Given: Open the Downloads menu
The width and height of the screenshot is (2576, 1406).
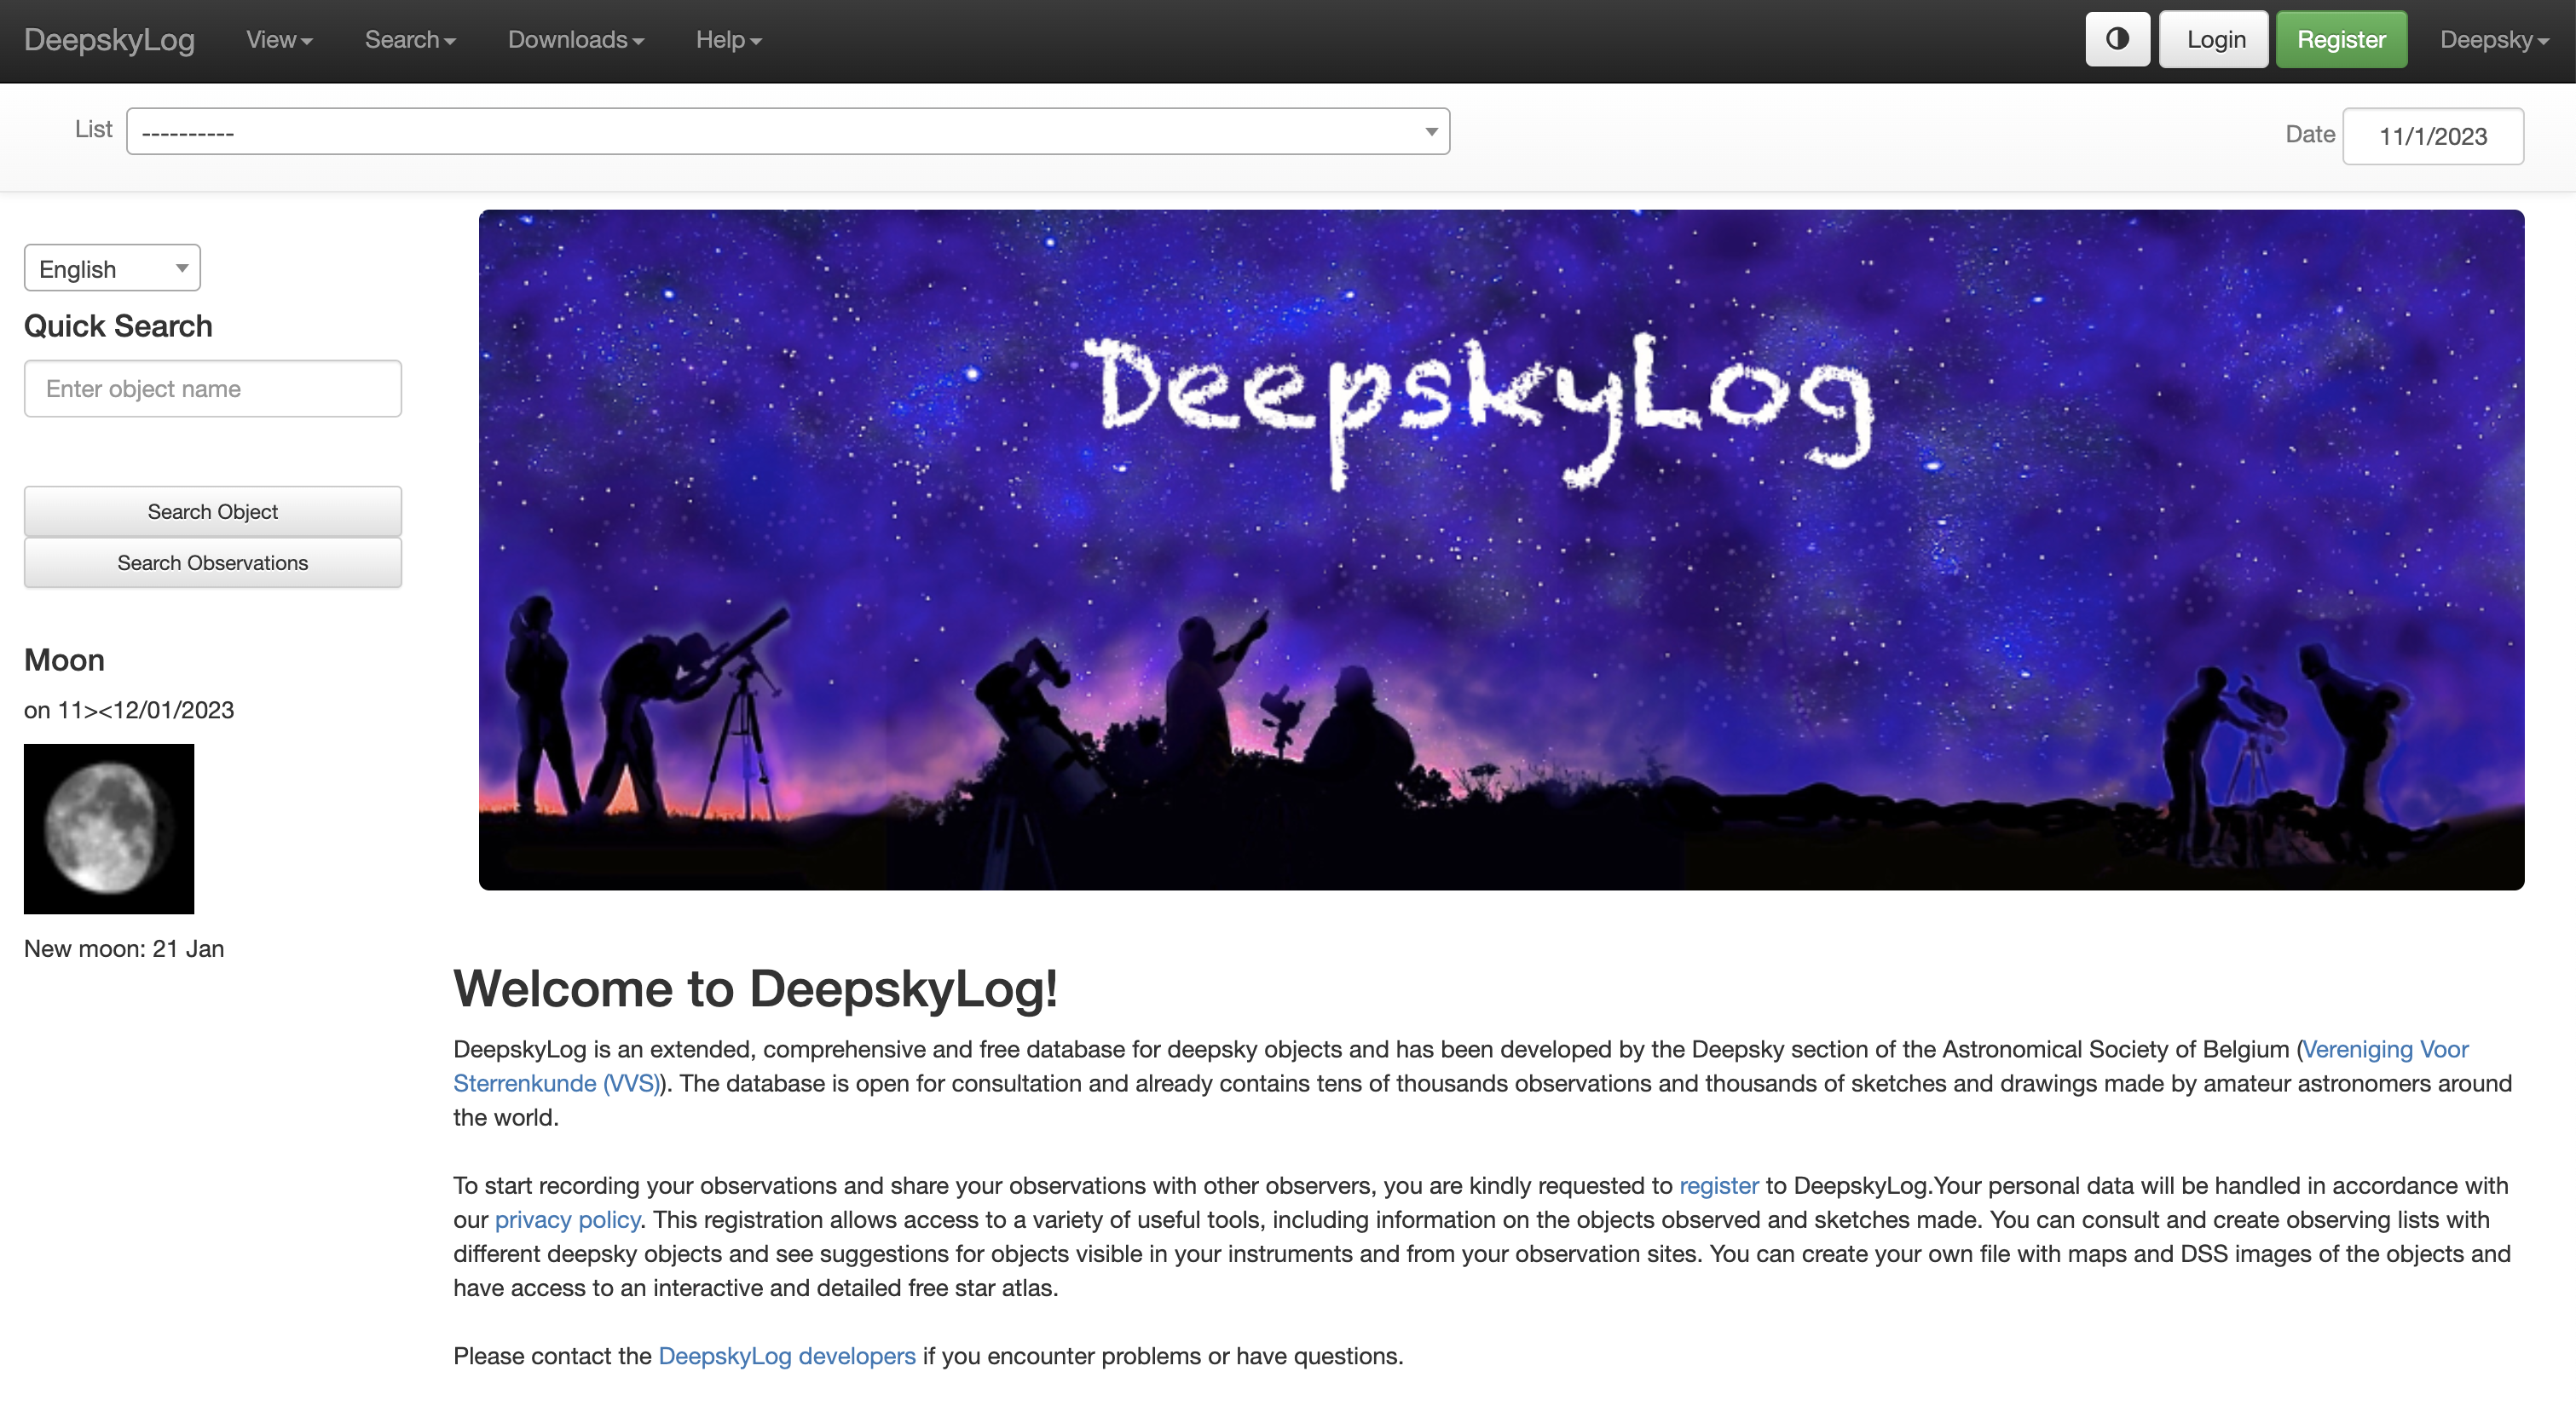Looking at the screenshot, I should [x=576, y=39].
